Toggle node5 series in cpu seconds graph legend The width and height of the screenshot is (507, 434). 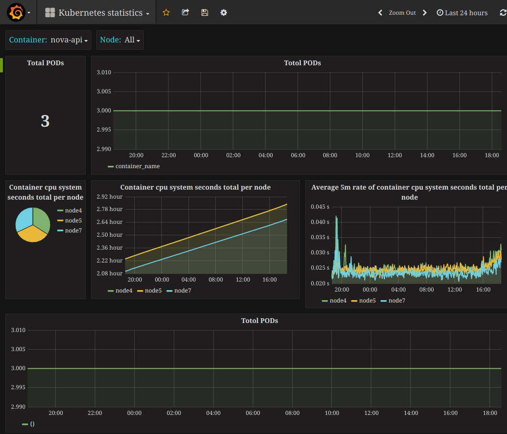click(153, 291)
